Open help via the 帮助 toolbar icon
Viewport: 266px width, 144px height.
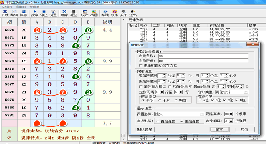pos(105,13)
